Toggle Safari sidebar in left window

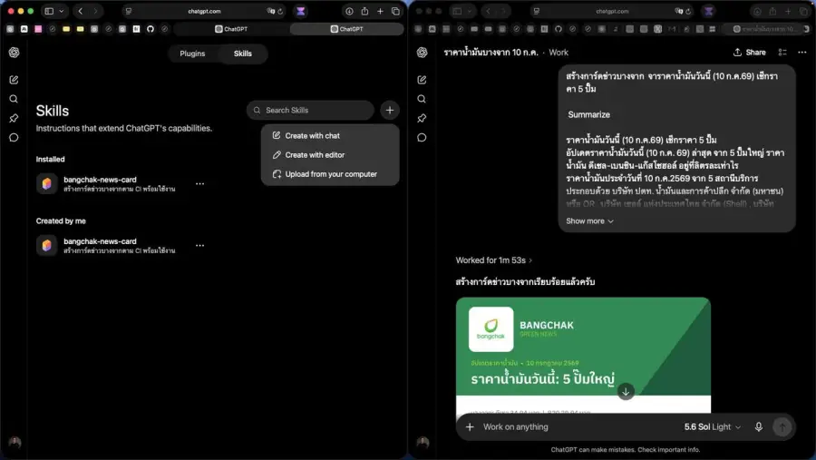[x=50, y=11]
